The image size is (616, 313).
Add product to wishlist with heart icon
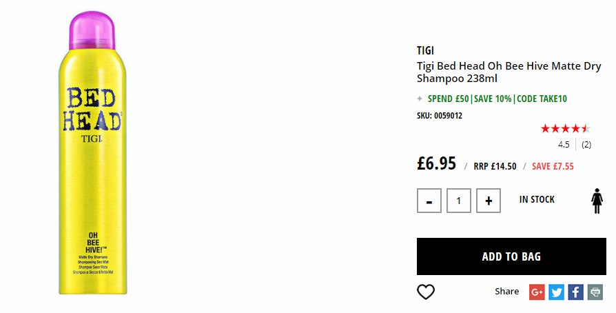point(425,292)
